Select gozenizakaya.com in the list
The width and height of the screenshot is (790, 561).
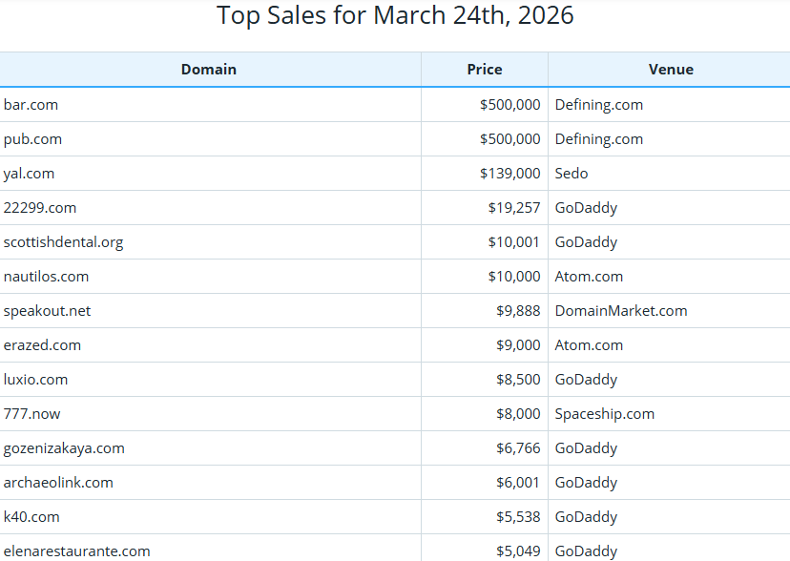point(64,447)
